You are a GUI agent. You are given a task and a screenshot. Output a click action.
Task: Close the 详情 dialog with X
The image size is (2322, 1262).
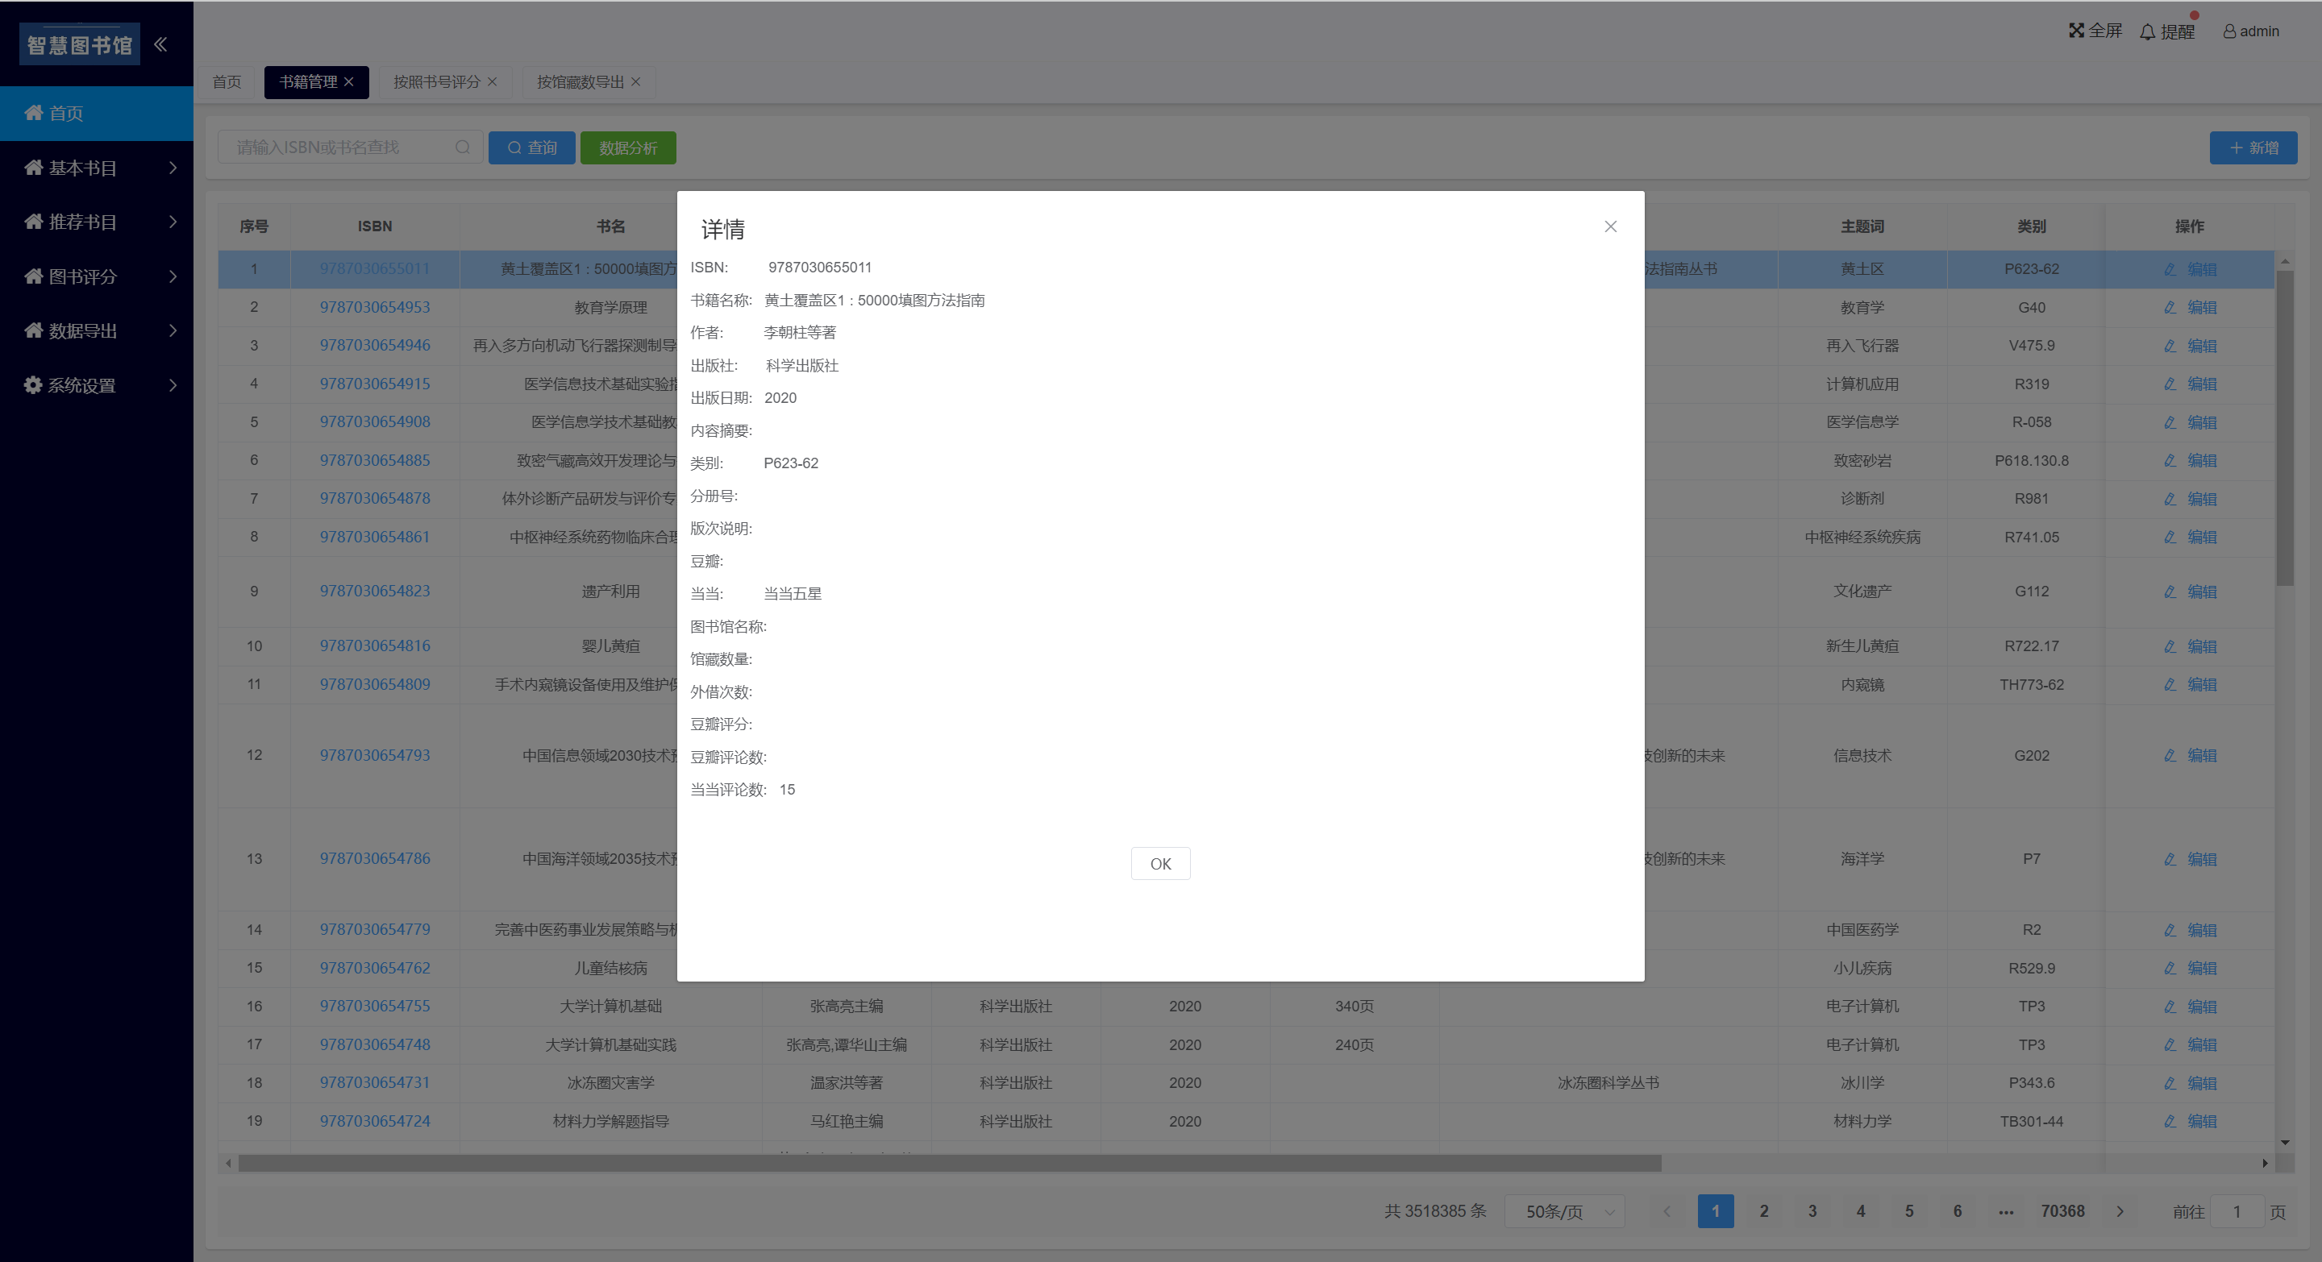point(1610,226)
